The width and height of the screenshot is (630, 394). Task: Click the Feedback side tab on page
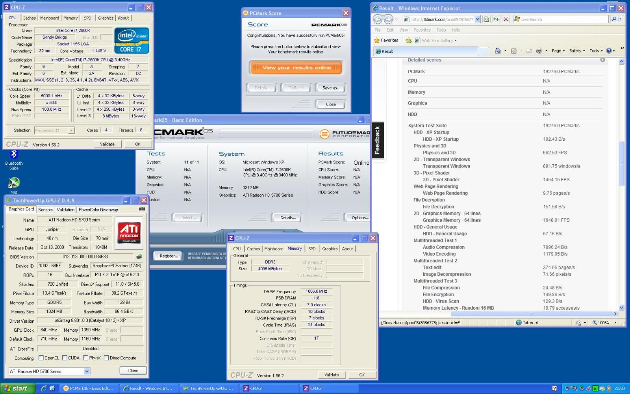coord(378,140)
